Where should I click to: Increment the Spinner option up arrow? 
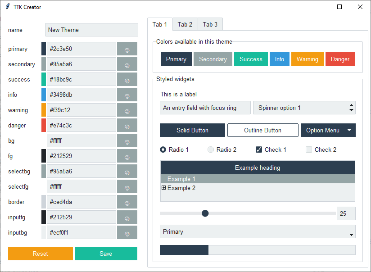[351, 105]
